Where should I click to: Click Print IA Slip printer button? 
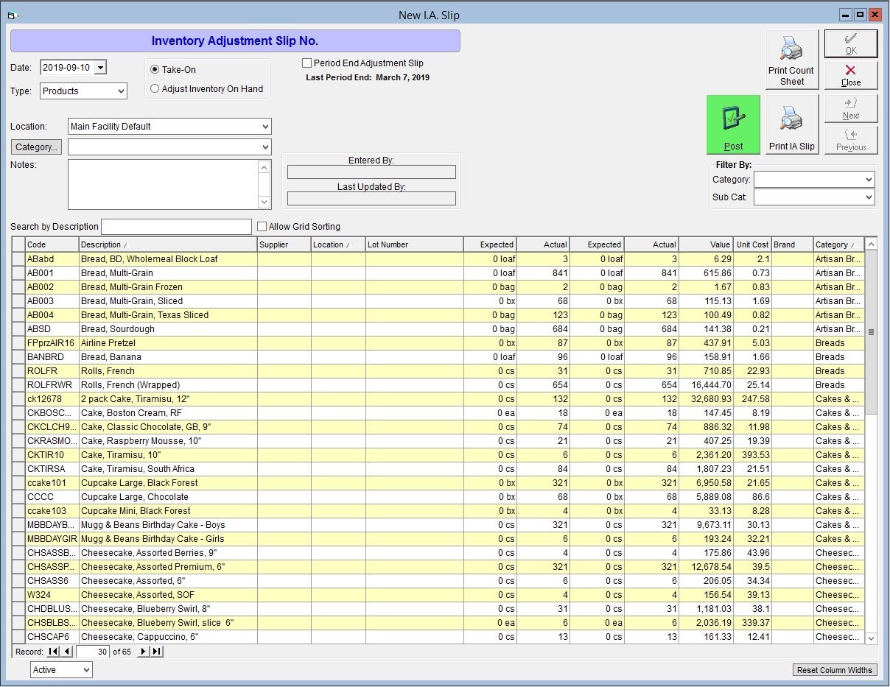tap(791, 124)
